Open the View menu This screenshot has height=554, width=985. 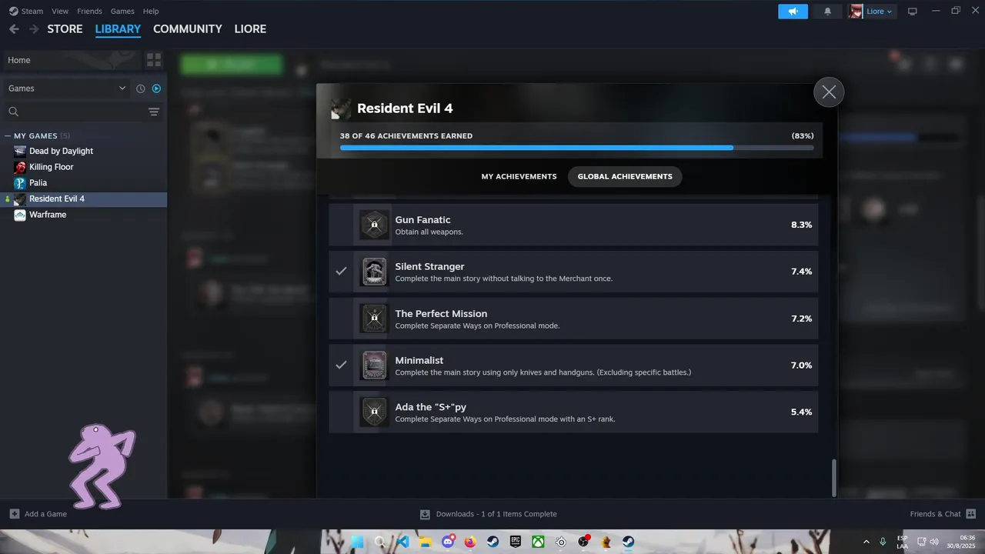tap(60, 12)
